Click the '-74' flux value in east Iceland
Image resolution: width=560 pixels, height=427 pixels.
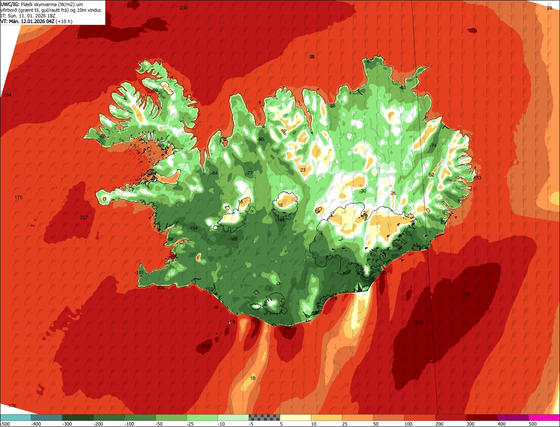point(433,145)
